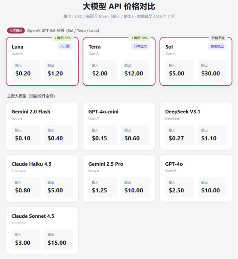Click the 大模型 API 价格对比 page title
Screen dimensions: 238x259
[119, 6]
